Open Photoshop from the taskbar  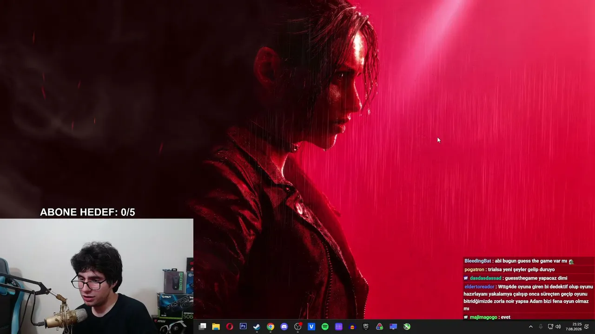click(x=243, y=327)
